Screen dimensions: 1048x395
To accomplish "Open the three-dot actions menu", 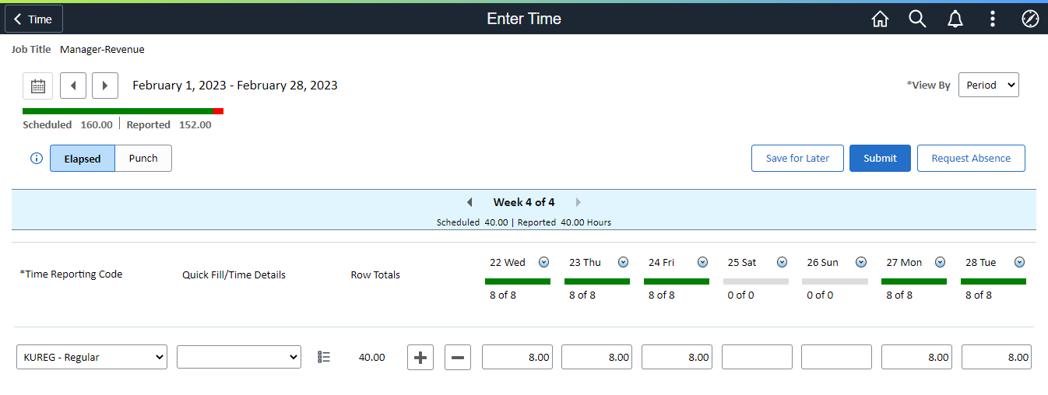I will (x=992, y=19).
